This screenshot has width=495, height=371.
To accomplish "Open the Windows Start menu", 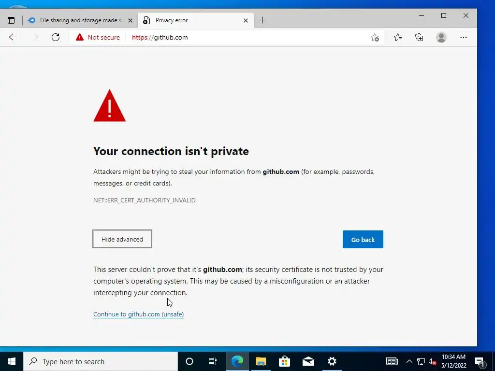I will pyautogui.click(x=12, y=361).
